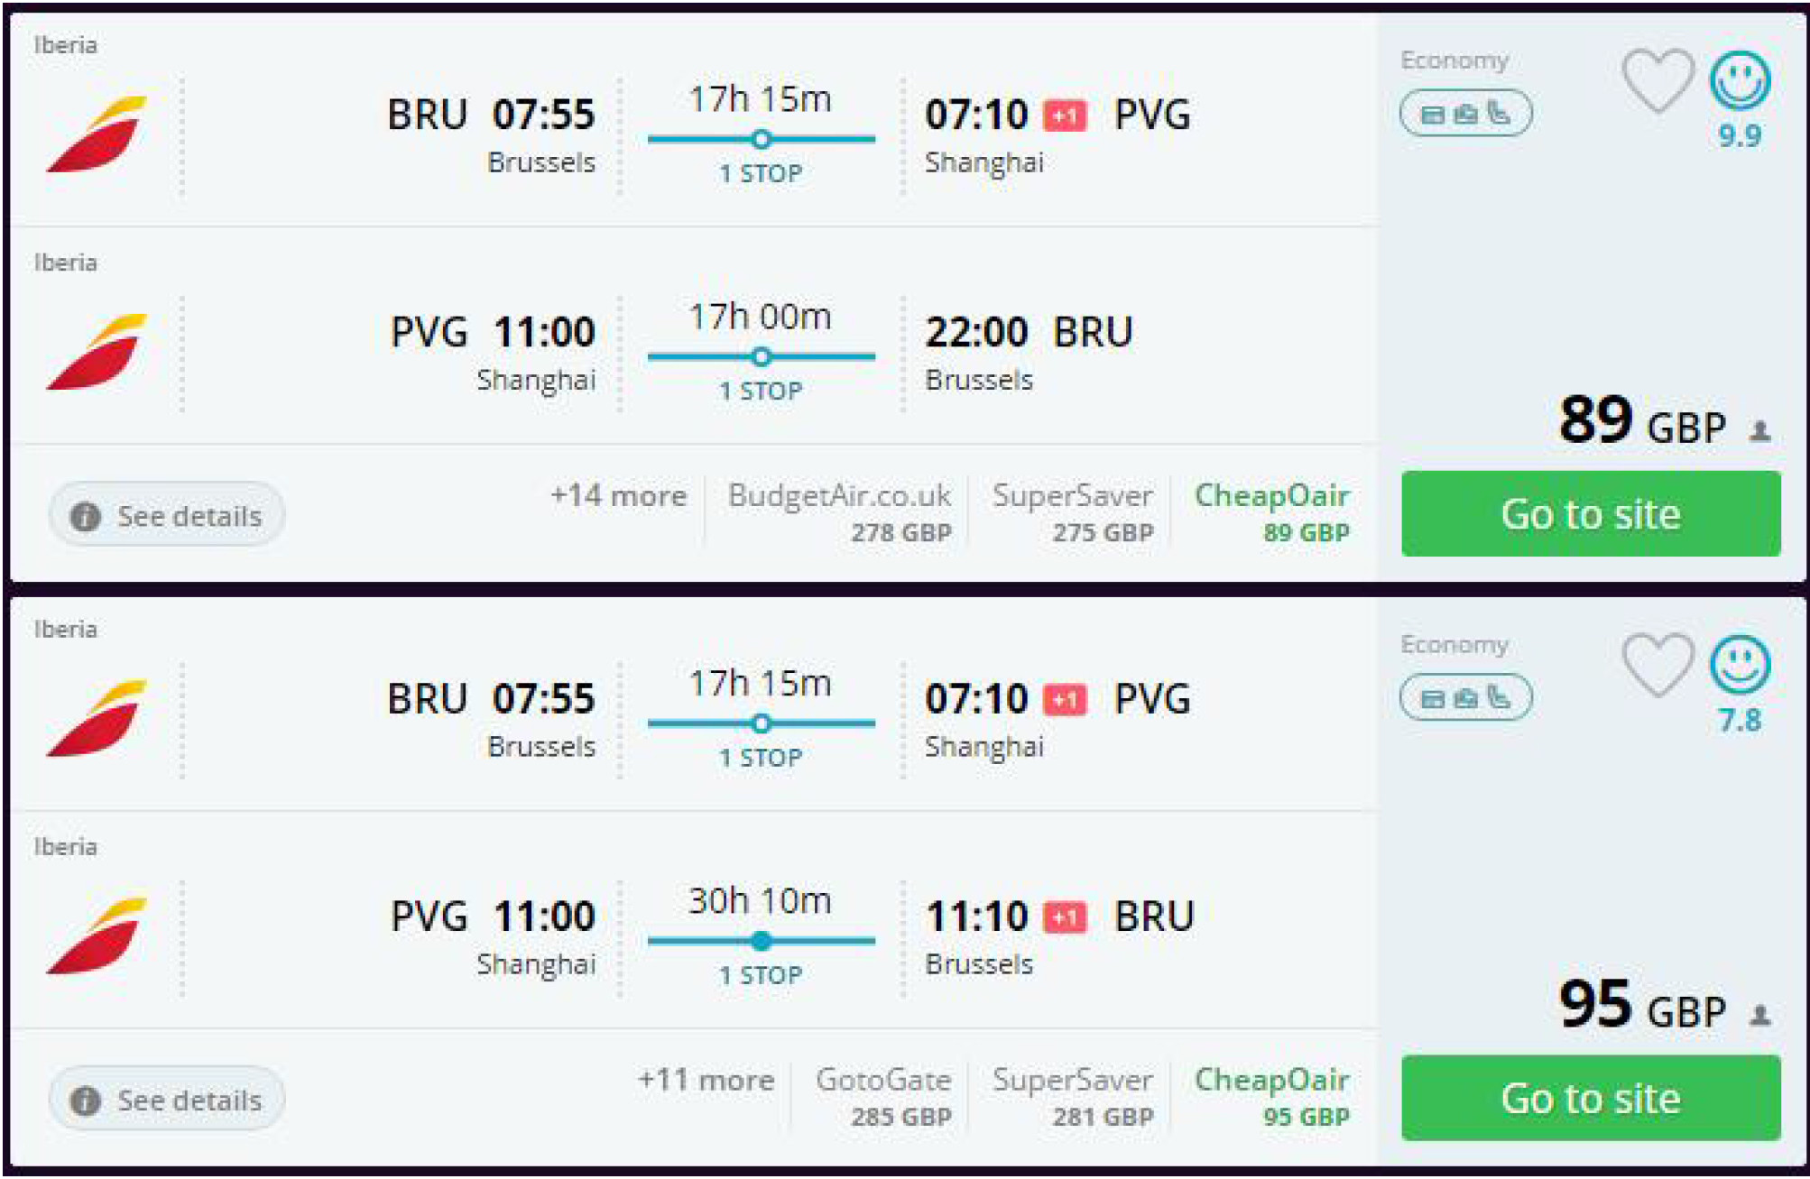Image resolution: width=1810 pixels, height=1179 pixels.
Task: Select GotoGate 285 GBP offer
Action: click(883, 1097)
